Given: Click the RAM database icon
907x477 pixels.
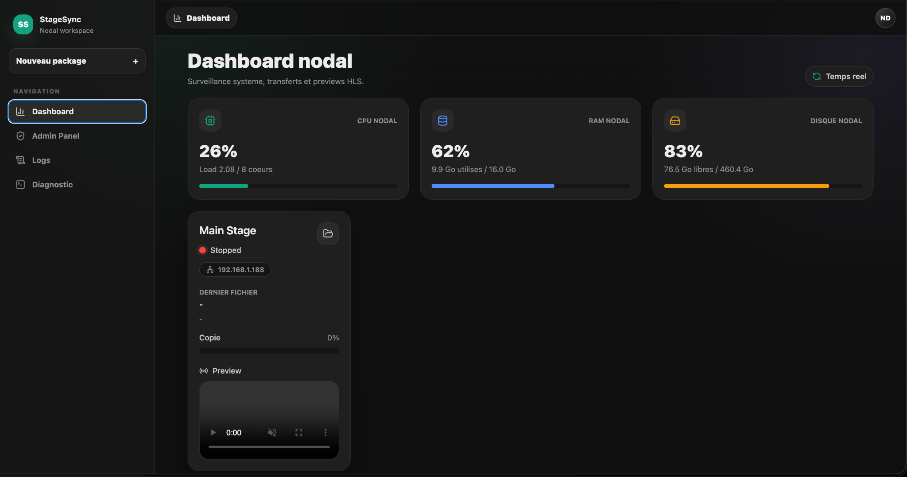Looking at the screenshot, I should (x=442, y=120).
